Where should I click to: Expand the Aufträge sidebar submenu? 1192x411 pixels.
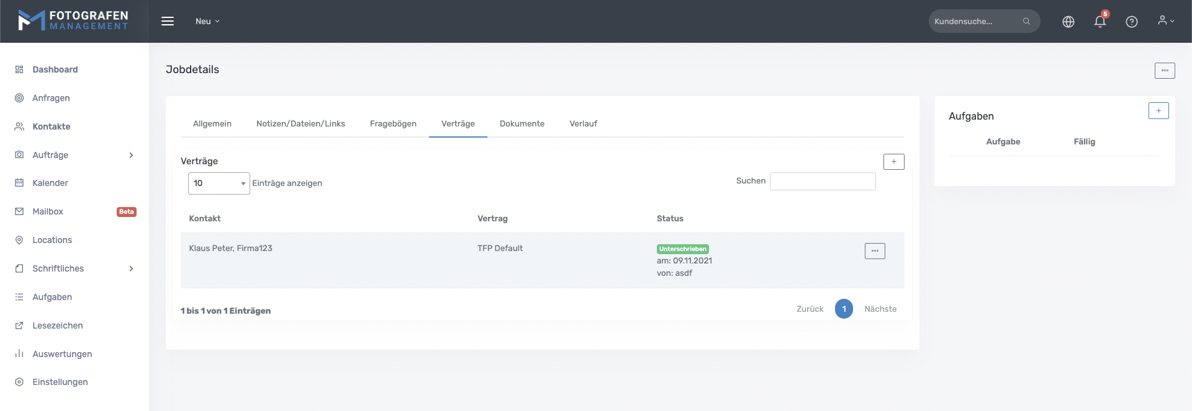(131, 155)
